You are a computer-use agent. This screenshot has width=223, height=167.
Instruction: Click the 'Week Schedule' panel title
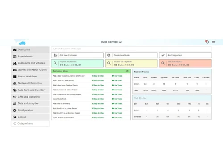pos(140,98)
